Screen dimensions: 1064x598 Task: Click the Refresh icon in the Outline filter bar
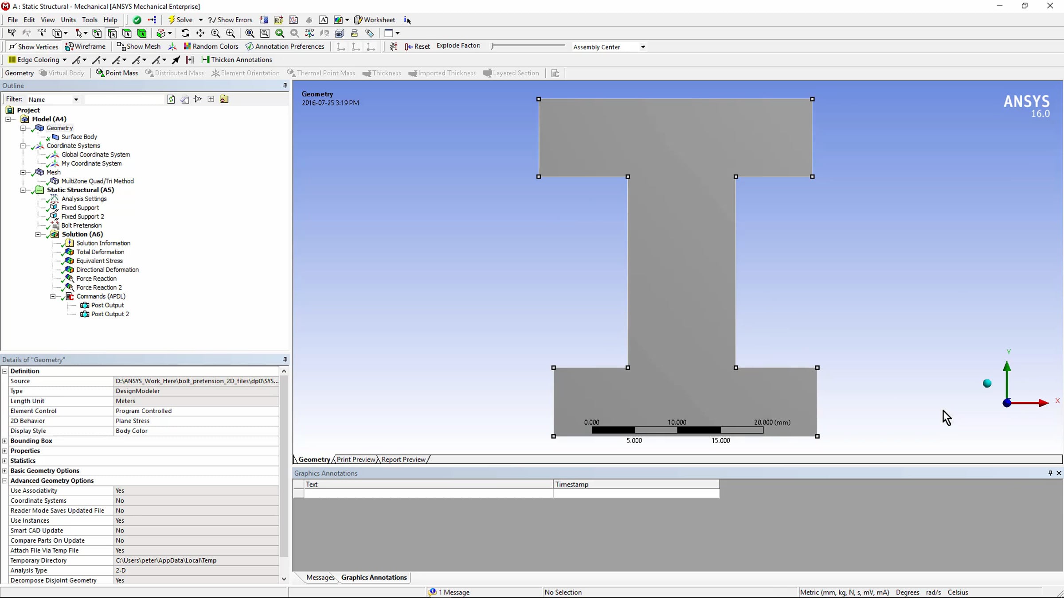click(x=171, y=99)
